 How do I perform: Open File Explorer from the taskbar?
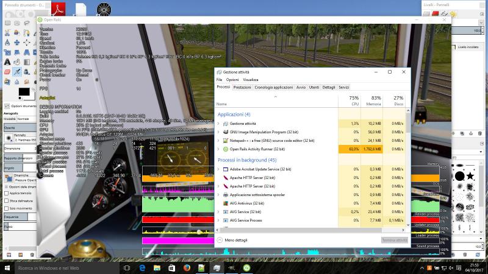(x=157, y=268)
